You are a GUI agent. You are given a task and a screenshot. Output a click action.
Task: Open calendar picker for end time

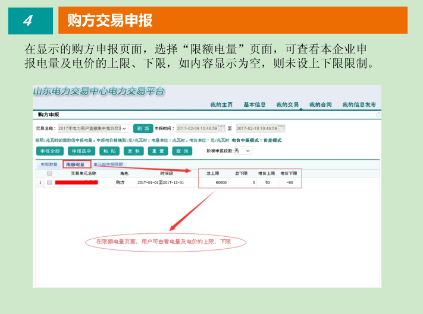(282, 128)
